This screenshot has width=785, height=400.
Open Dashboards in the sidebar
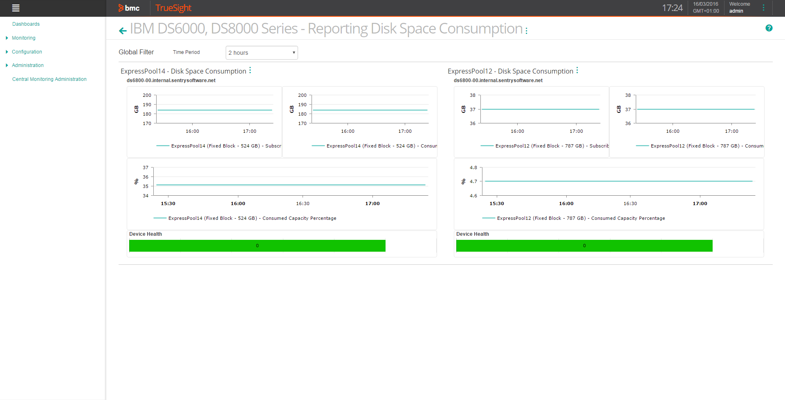coord(26,24)
